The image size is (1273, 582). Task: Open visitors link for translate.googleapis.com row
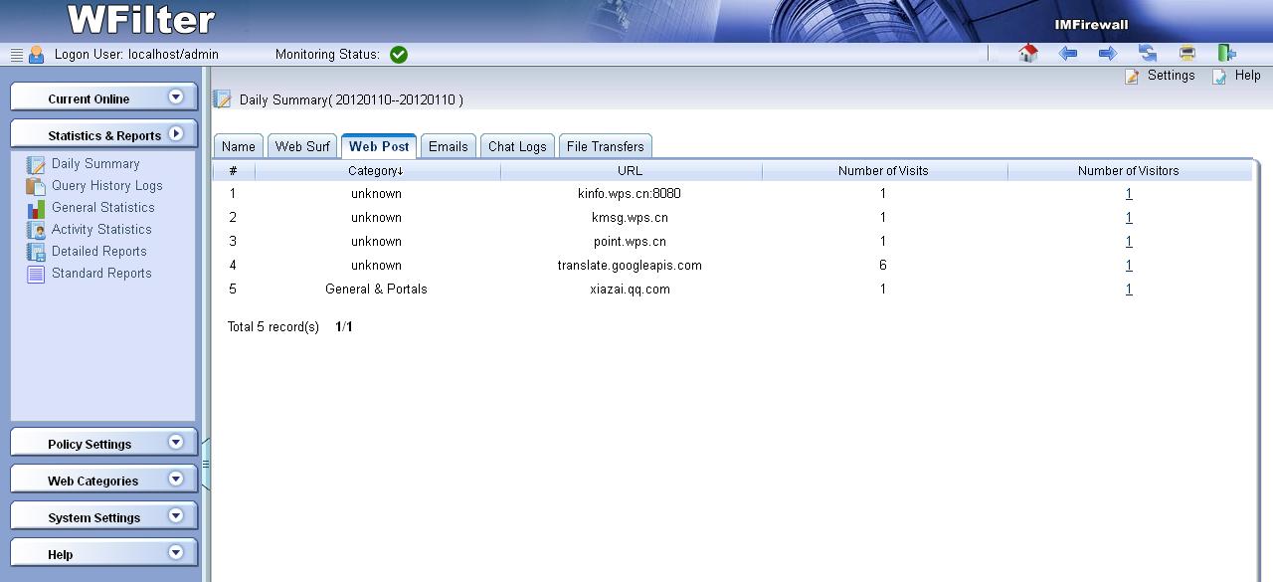(1129, 266)
